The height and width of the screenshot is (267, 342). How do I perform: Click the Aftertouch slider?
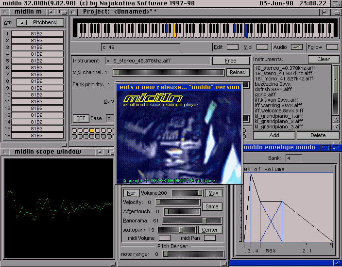point(182,211)
